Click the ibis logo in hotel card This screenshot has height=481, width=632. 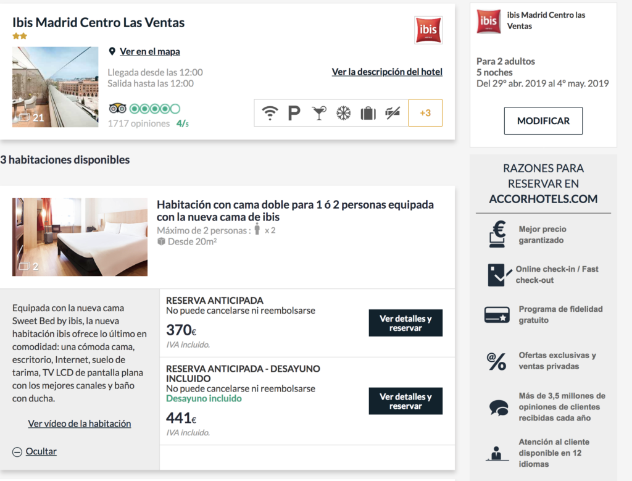click(428, 30)
